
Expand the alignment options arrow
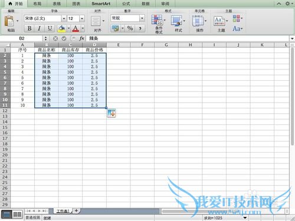(103, 21)
